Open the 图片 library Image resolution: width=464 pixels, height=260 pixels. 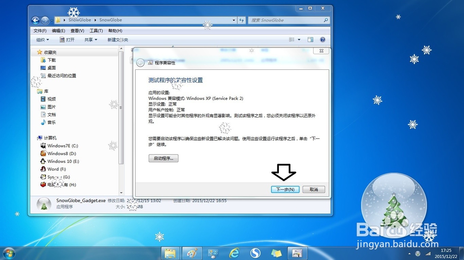pyautogui.click(x=52, y=107)
